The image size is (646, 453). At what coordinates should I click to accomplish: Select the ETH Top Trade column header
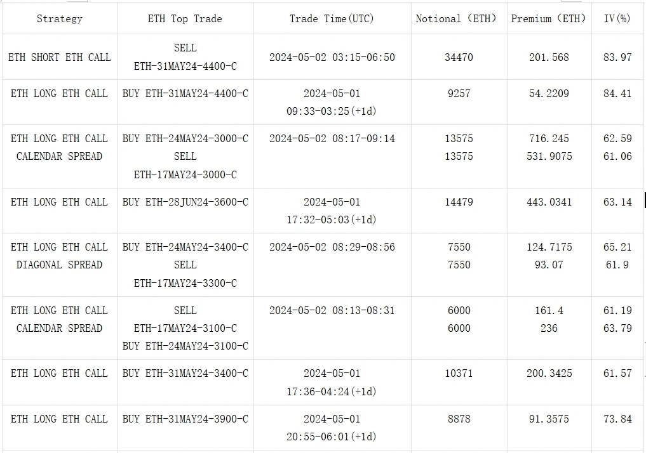[185, 18]
